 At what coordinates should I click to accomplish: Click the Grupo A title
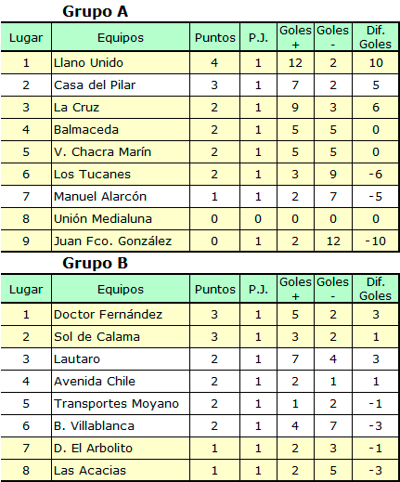pyautogui.click(x=96, y=12)
